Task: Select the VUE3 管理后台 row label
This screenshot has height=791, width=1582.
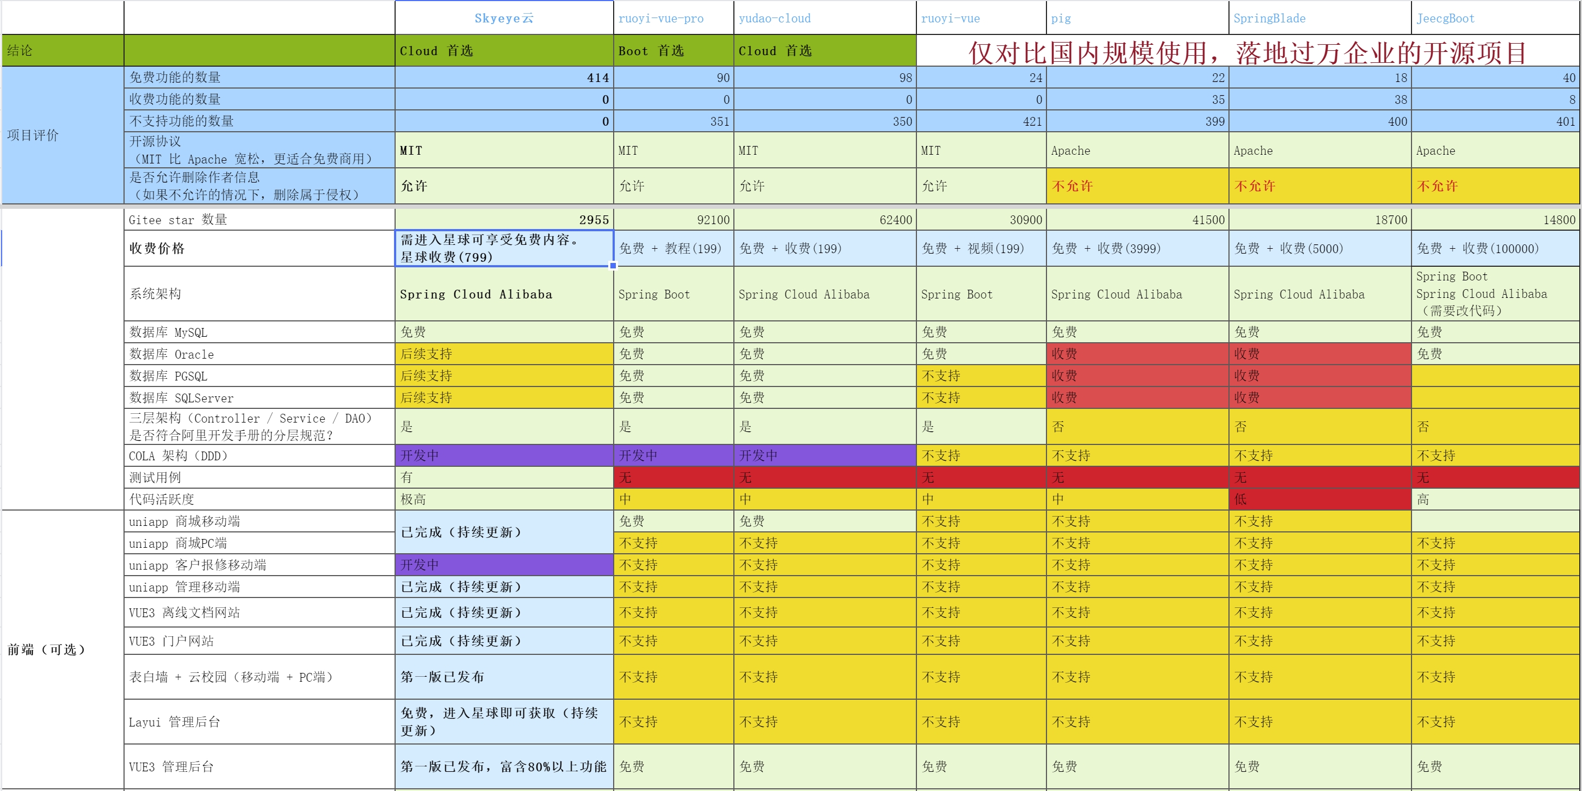Action: pos(259,766)
